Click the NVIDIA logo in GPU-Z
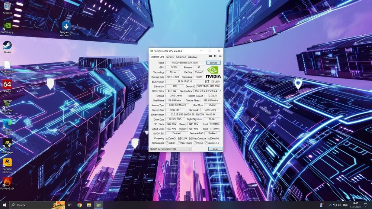 pyautogui.click(x=213, y=72)
